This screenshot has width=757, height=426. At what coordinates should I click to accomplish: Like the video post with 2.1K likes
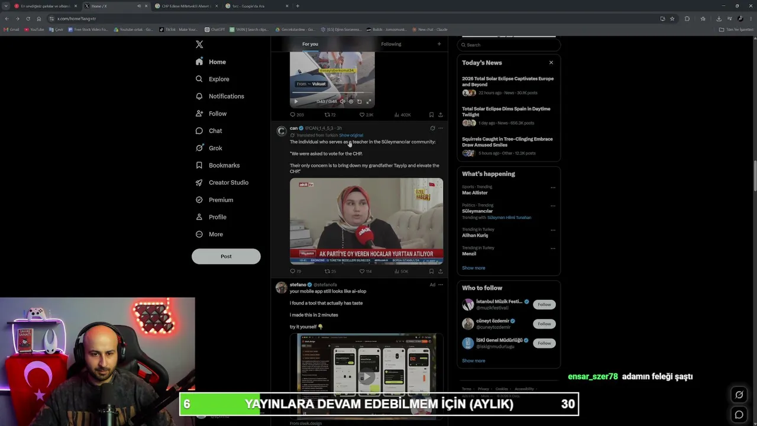[x=366, y=115]
